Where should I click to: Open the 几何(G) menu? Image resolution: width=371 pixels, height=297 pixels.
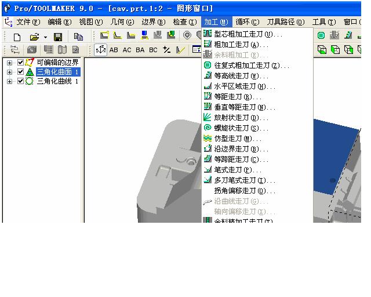pos(122,22)
